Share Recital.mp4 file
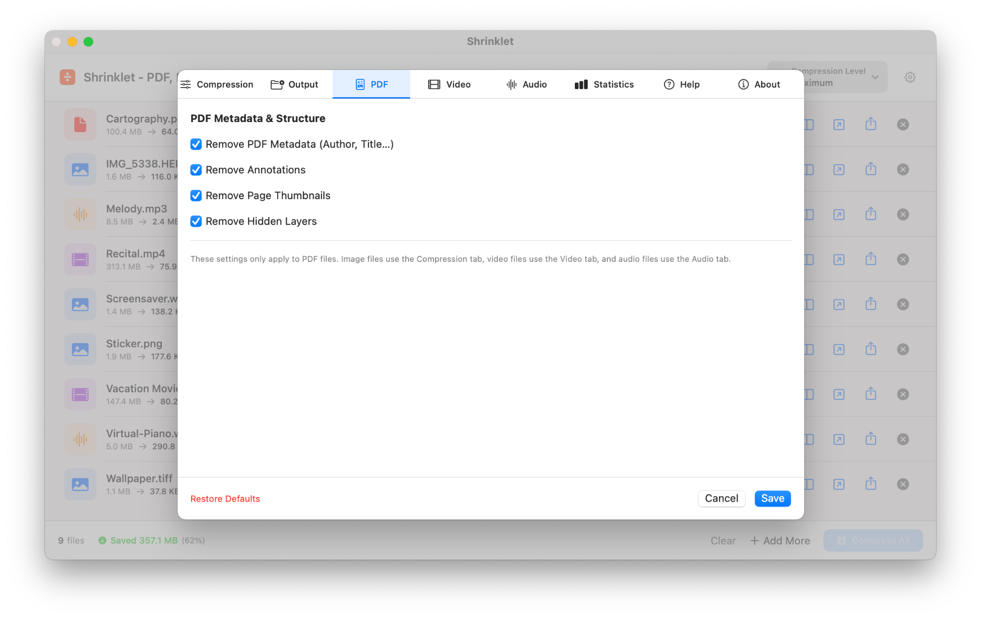The width and height of the screenshot is (981, 619). click(x=871, y=259)
